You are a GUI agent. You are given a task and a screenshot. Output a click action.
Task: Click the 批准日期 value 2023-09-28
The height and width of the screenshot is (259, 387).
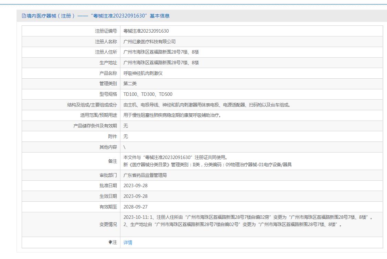point(135,185)
